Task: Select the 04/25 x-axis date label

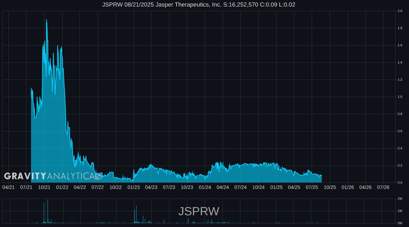Action: click(294, 187)
